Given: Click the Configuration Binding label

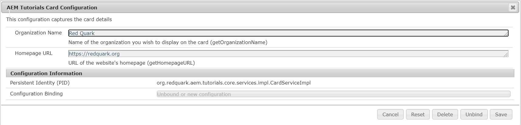Looking at the screenshot, I should tap(36, 94).
